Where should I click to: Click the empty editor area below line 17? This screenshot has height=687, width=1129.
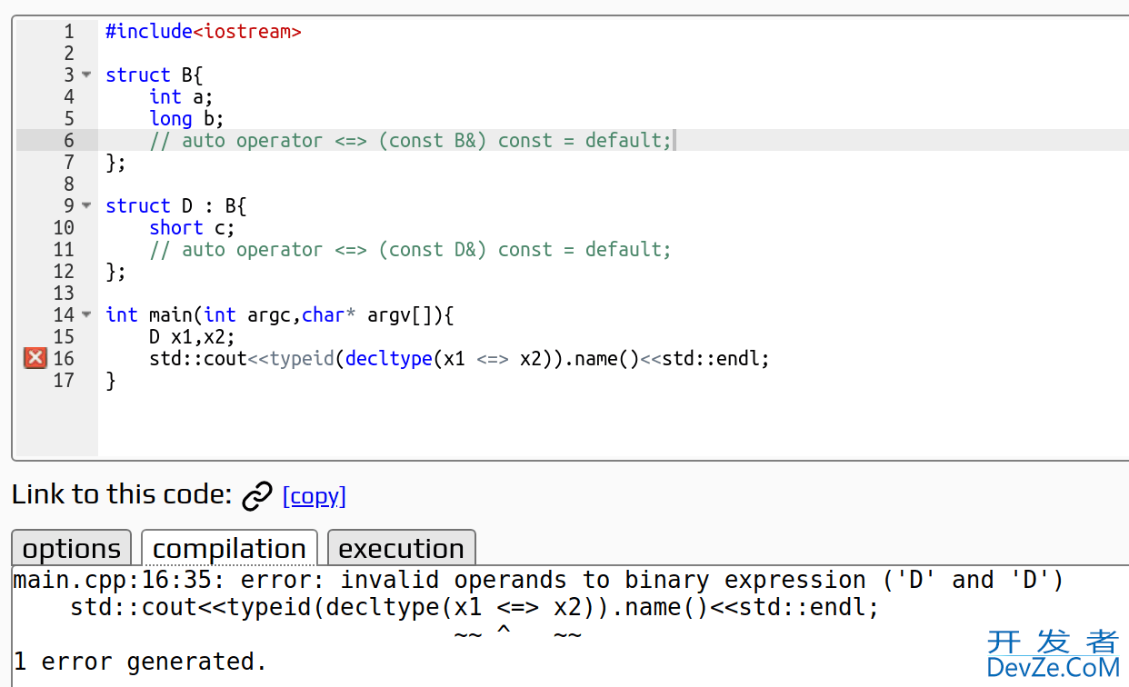pos(614,423)
